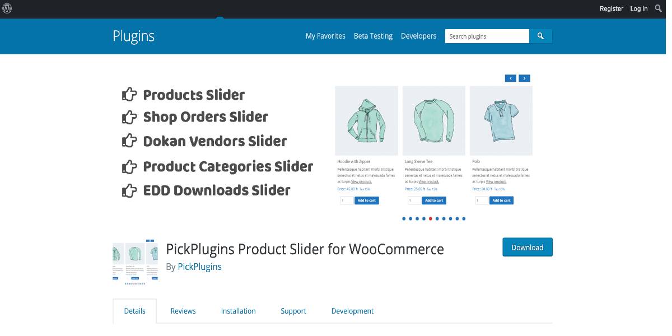The height and width of the screenshot is (336, 672).
Task: Submit plugin search with the magnifier button
Action: (540, 36)
